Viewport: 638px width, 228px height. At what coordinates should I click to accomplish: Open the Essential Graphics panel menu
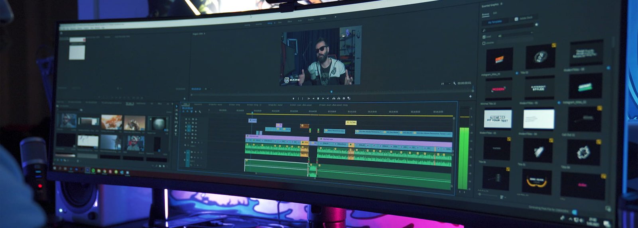[x=502, y=4]
